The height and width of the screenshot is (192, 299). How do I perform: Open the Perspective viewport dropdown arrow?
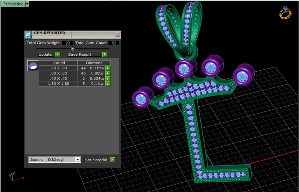pos(27,4)
